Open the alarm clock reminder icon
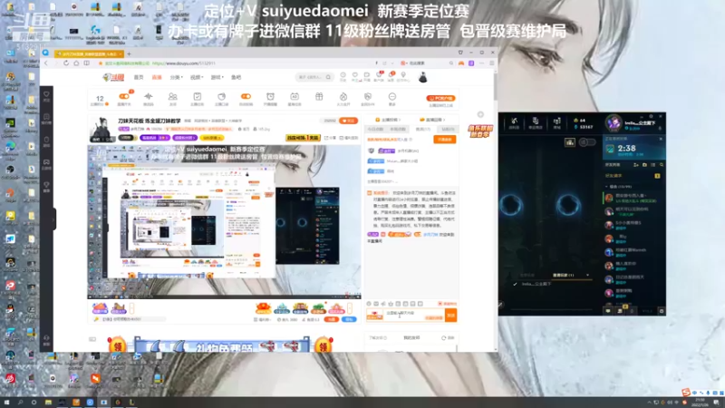 coord(270,96)
